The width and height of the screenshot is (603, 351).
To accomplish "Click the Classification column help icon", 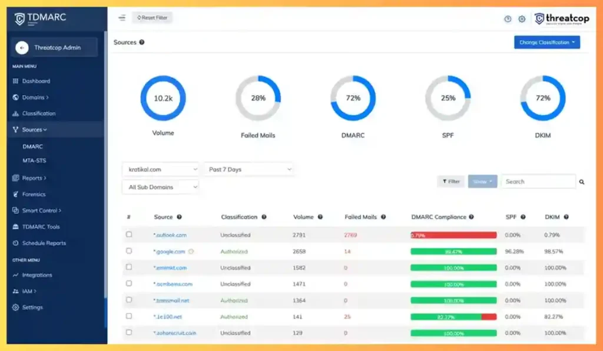I will coord(264,217).
